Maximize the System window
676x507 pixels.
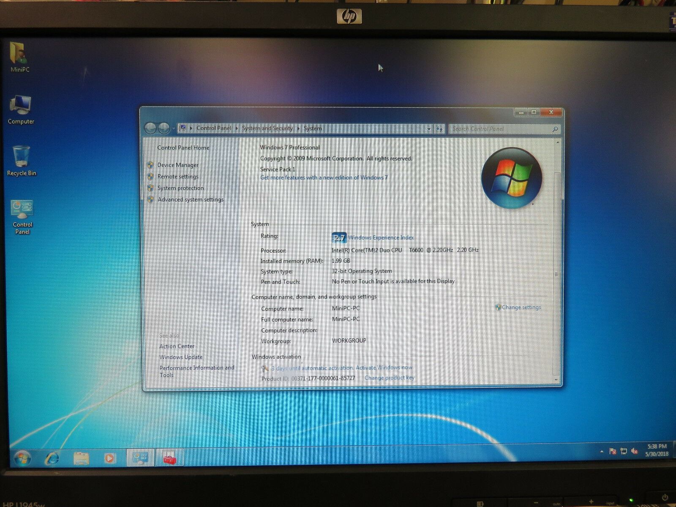tap(534, 112)
